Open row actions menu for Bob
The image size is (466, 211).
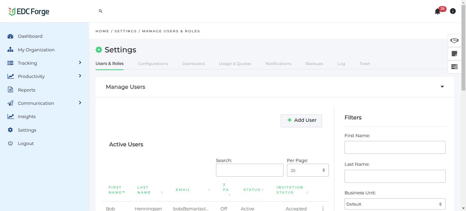[x=323, y=209]
